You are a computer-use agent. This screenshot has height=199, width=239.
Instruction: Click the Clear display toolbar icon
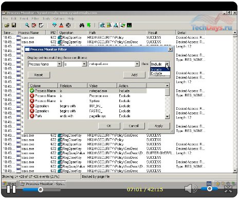click(x=41, y=25)
